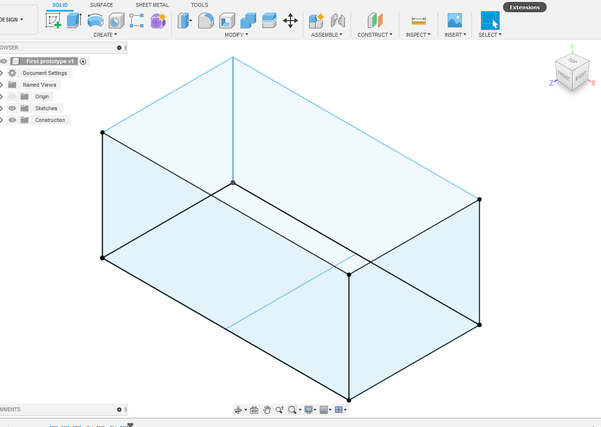This screenshot has height=427, width=601.
Task: Toggle visibility of the Construction folder
Action: point(12,120)
